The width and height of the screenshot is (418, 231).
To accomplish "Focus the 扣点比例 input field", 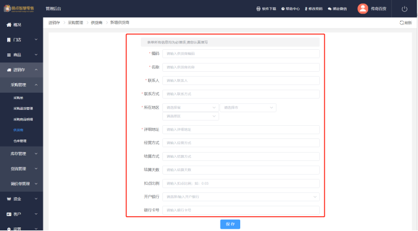I will [x=241, y=183].
